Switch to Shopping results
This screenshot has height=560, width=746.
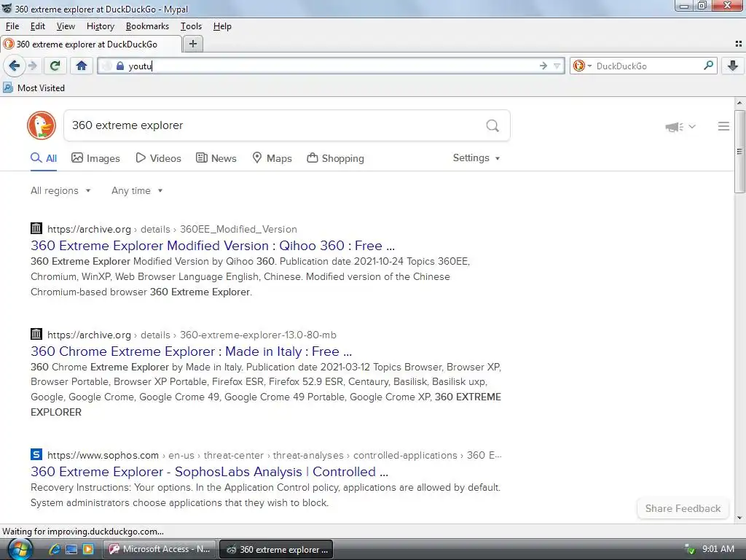point(335,158)
